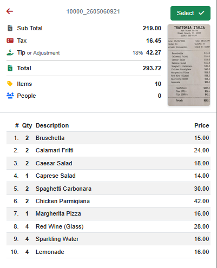This screenshot has height=268, width=217.
Task: Go back with the red arrow
Action: point(10,11)
